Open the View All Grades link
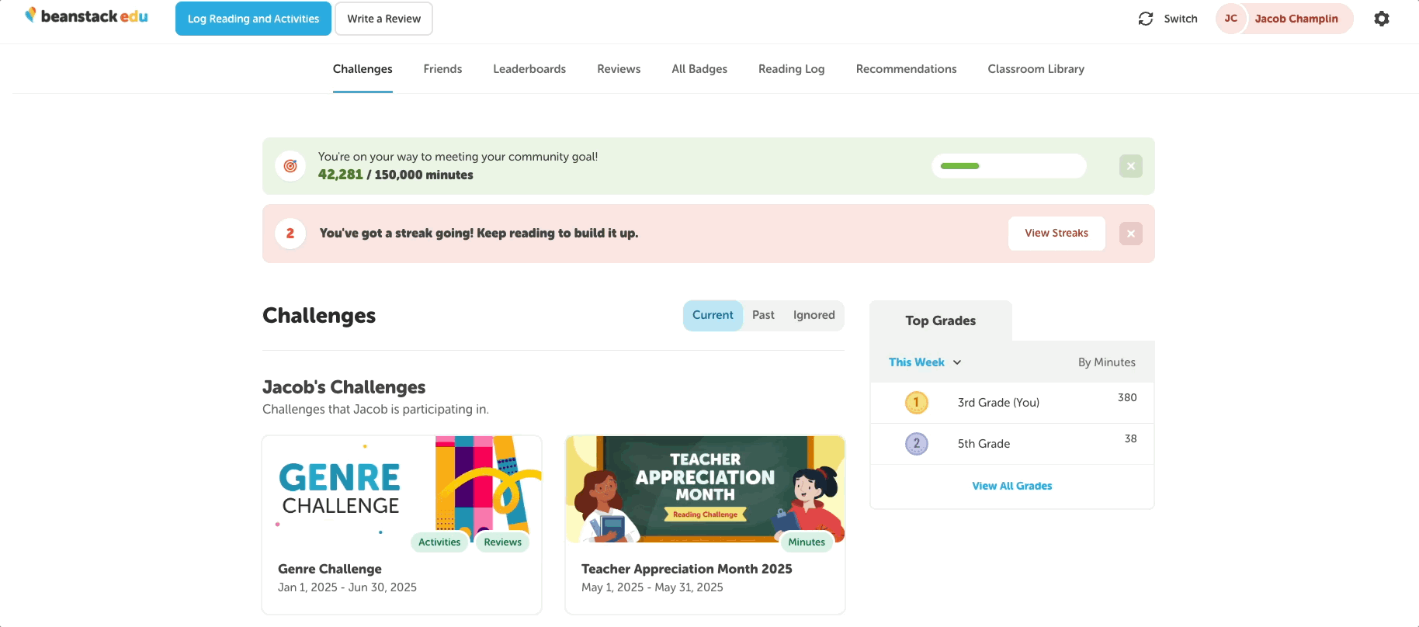1419x627 pixels. coord(1012,486)
